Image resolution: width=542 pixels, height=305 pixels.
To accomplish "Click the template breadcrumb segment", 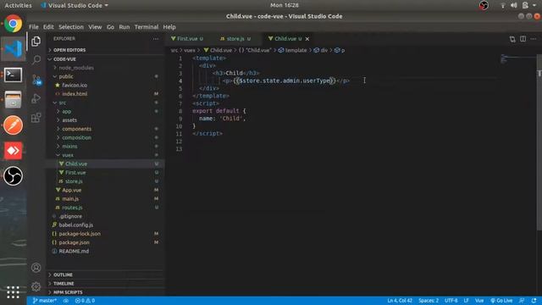I will click(293, 51).
